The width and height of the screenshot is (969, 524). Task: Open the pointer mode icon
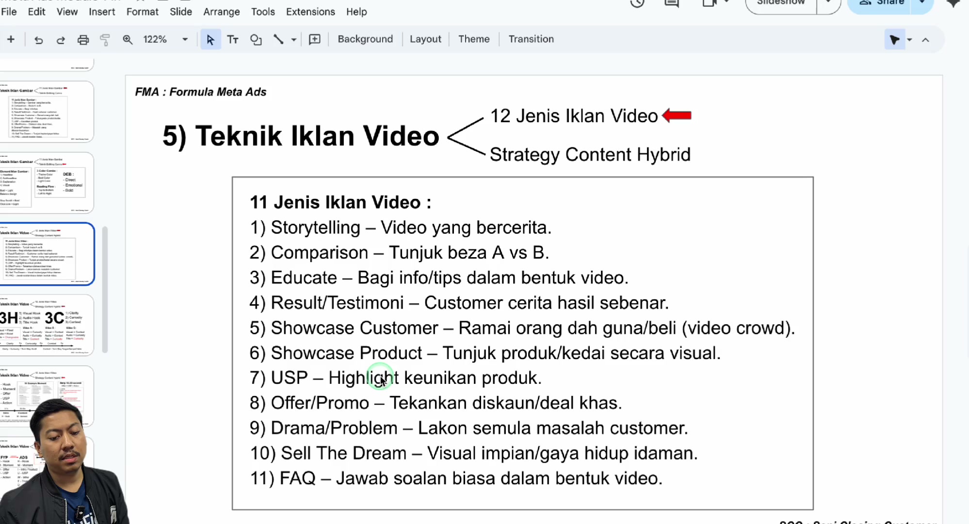(895, 40)
